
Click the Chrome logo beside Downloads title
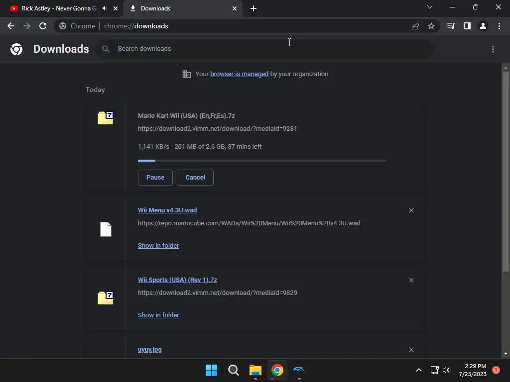point(16,49)
